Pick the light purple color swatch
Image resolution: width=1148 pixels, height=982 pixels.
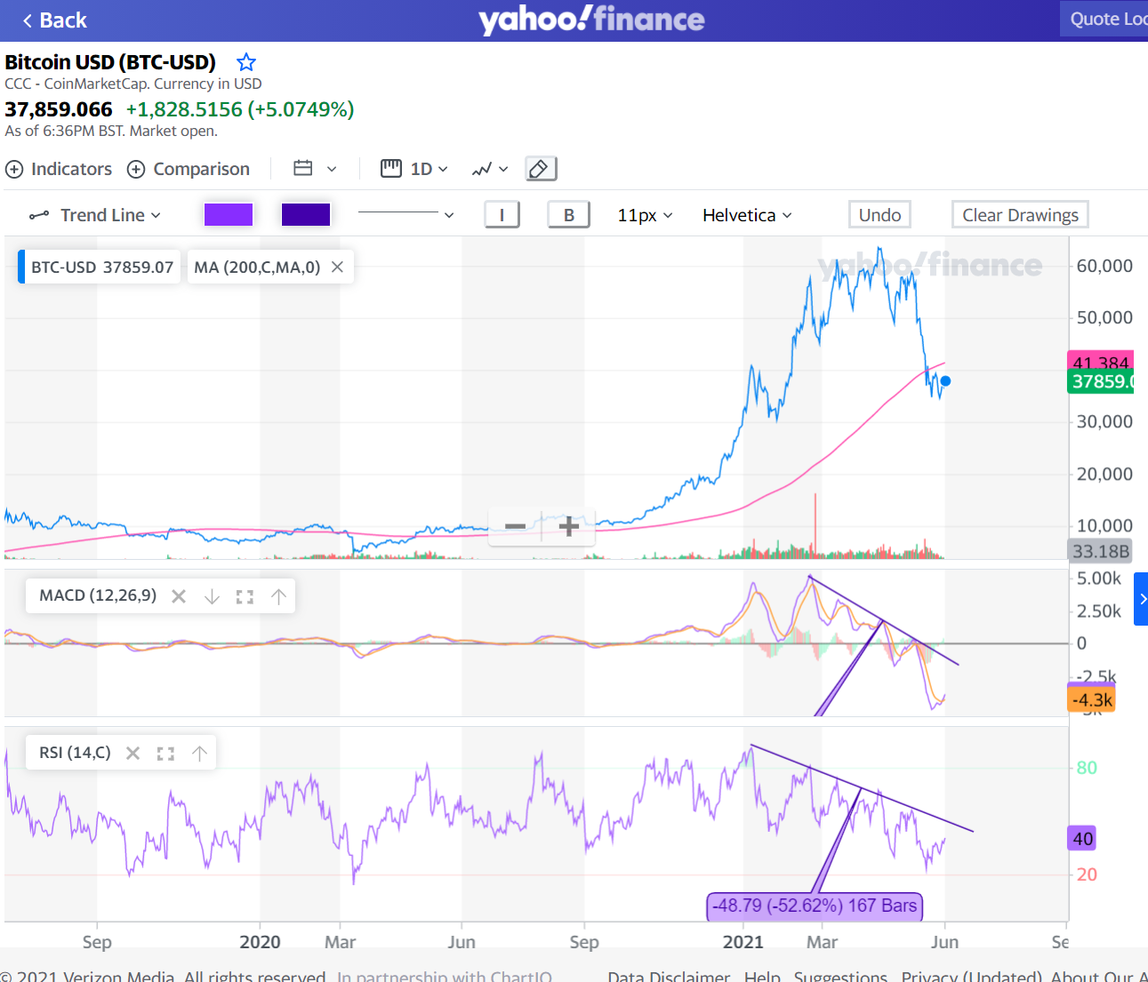(229, 215)
